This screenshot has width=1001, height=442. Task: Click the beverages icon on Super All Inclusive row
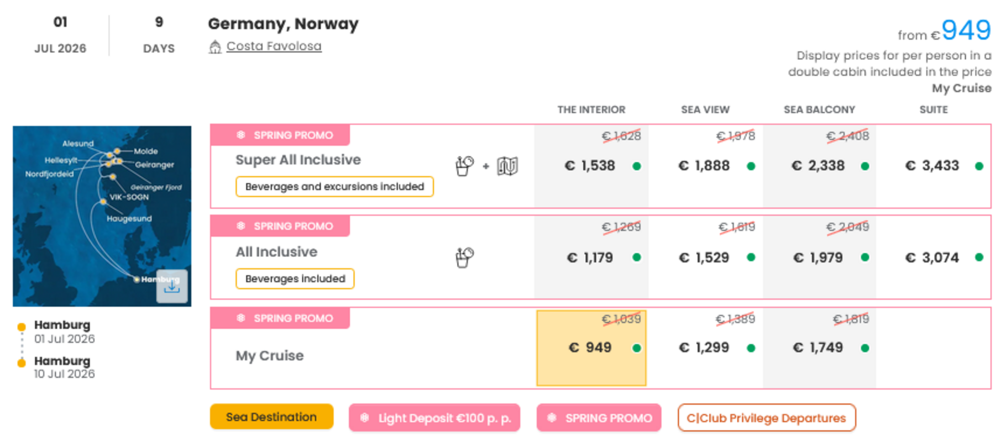click(x=464, y=165)
